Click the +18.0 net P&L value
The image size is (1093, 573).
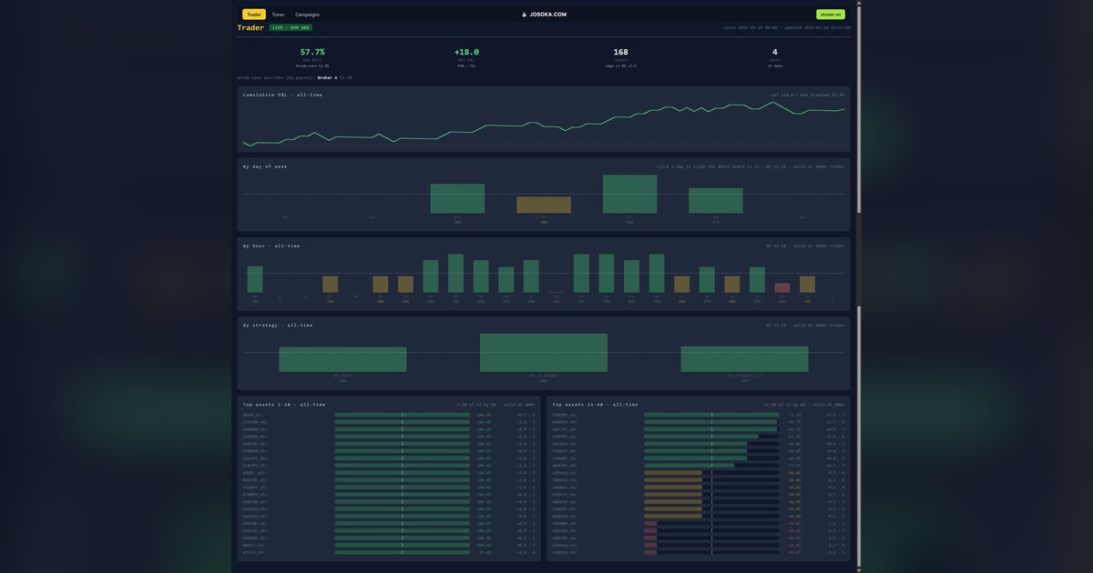[x=466, y=52]
